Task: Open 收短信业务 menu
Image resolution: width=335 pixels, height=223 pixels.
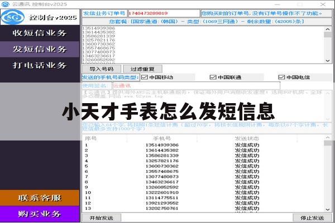Action: point(40,33)
